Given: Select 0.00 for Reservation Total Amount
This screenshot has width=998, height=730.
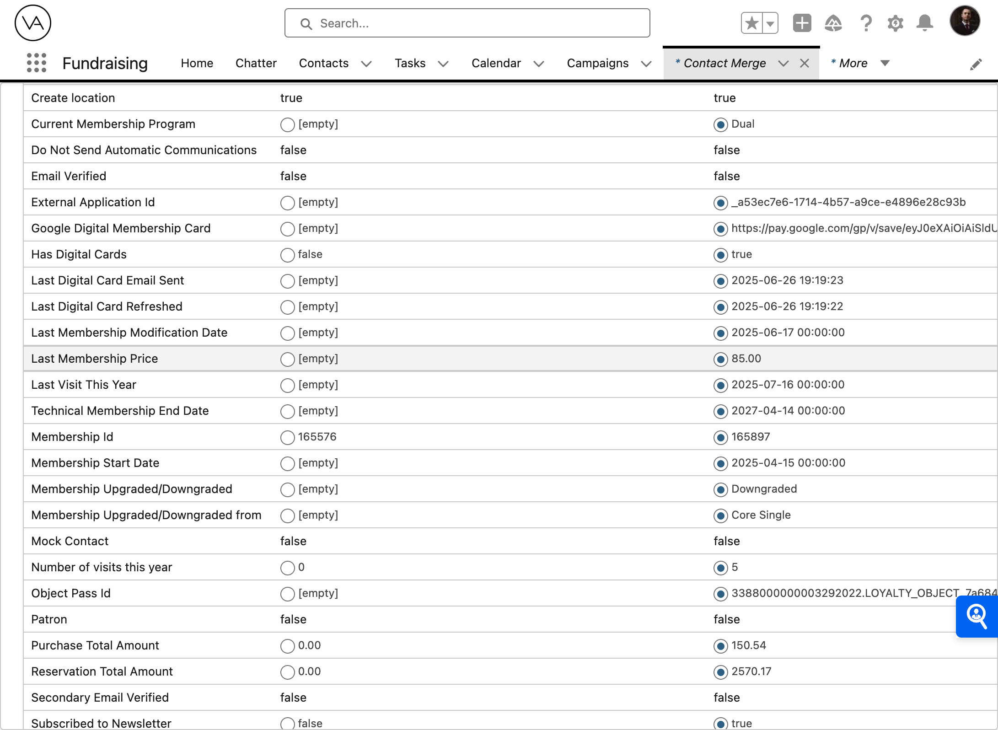Looking at the screenshot, I should tap(287, 672).
